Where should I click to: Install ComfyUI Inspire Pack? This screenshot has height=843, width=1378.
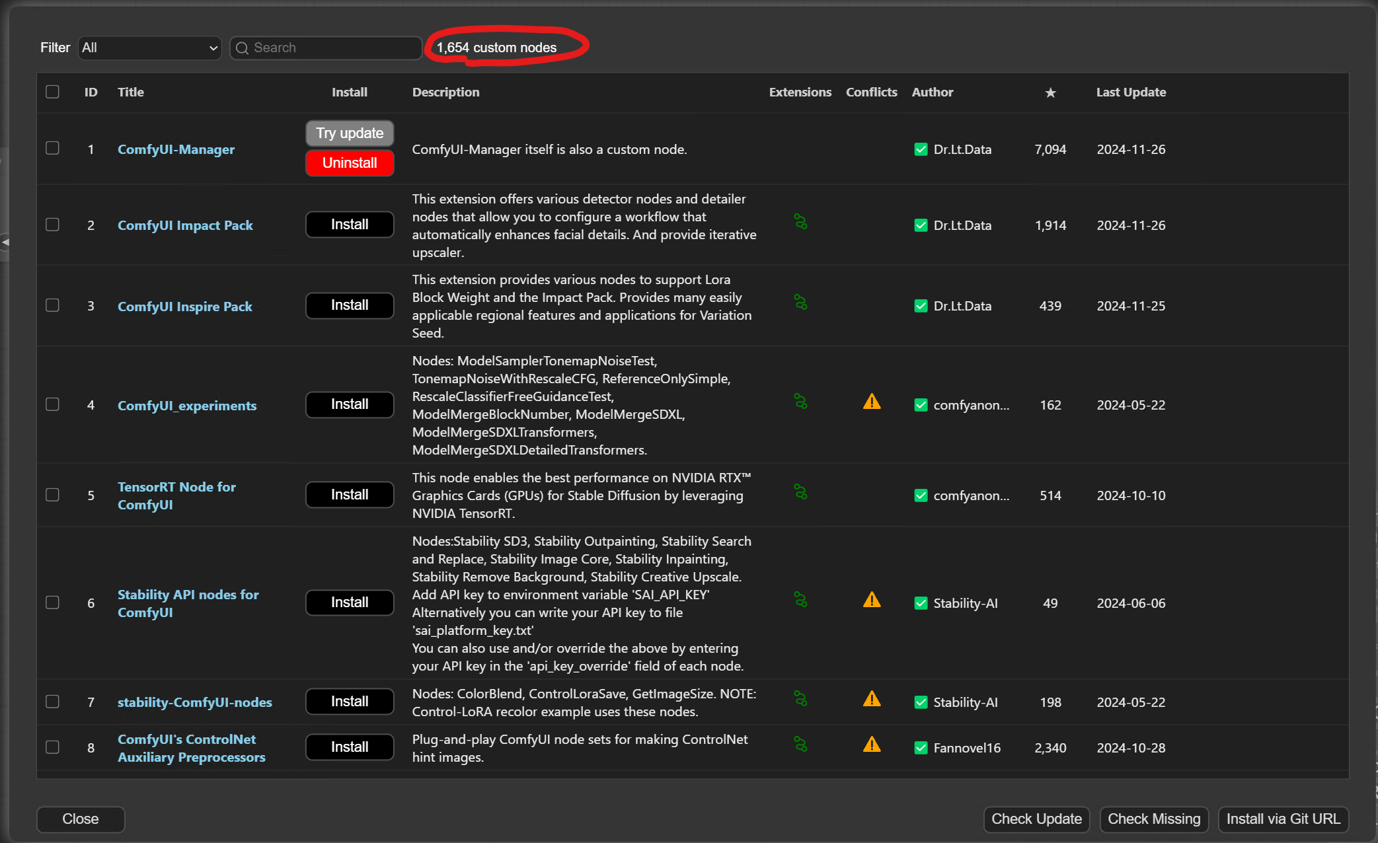point(350,305)
